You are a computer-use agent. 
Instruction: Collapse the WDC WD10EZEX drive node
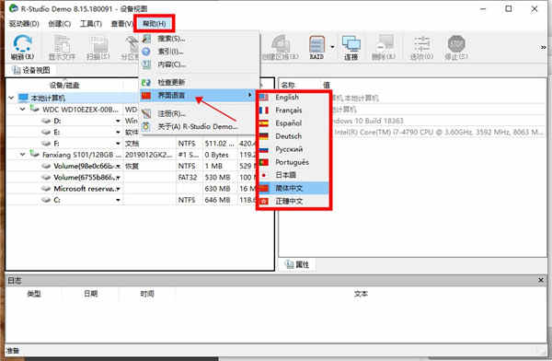coord(22,110)
